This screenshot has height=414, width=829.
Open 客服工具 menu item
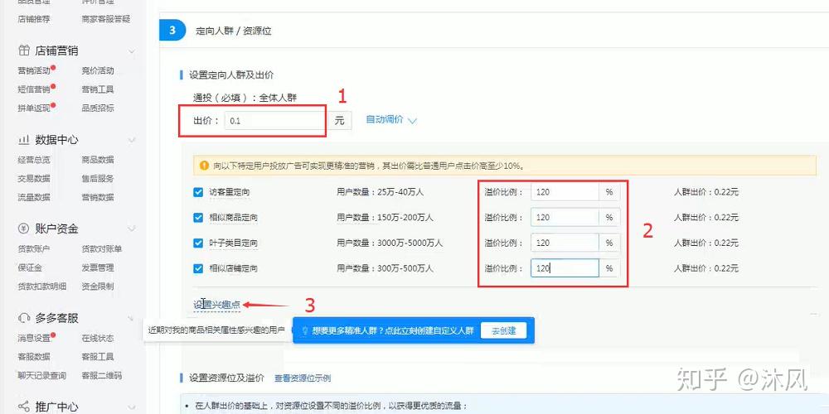tap(98, 357)
